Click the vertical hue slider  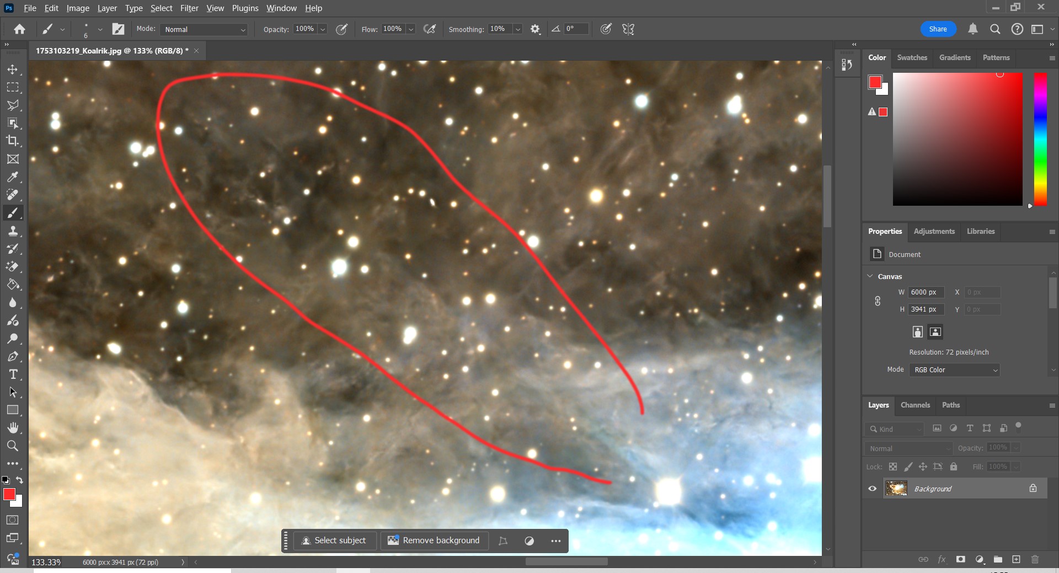click(1040, 139)
